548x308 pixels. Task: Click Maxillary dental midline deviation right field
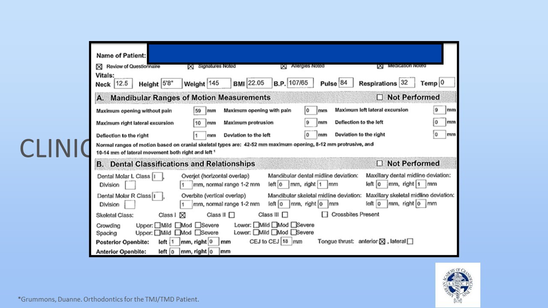pyautogui.click(x=420, y=184)
